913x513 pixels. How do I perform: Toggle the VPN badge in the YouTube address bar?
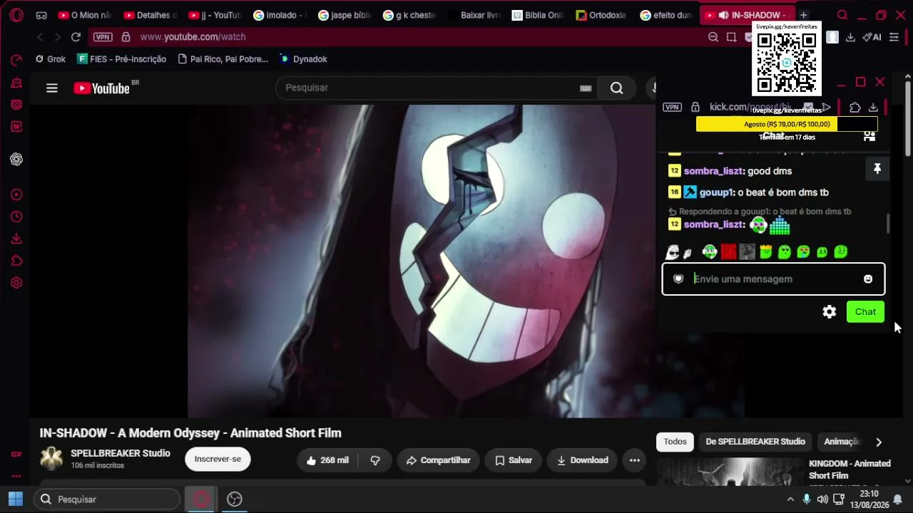click(x=103, y=37)
